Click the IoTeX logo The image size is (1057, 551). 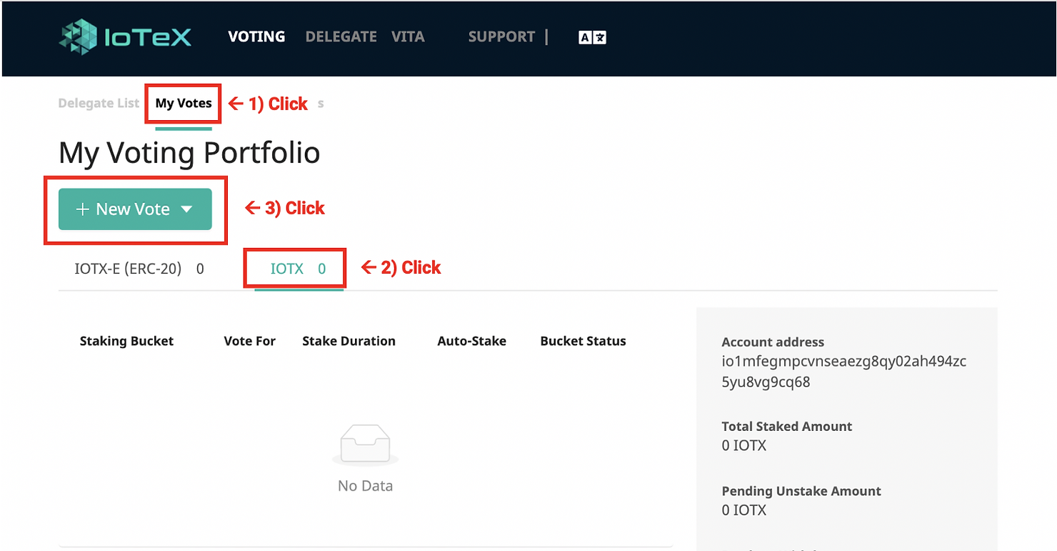pyautogui.click(x=125, y=36)
